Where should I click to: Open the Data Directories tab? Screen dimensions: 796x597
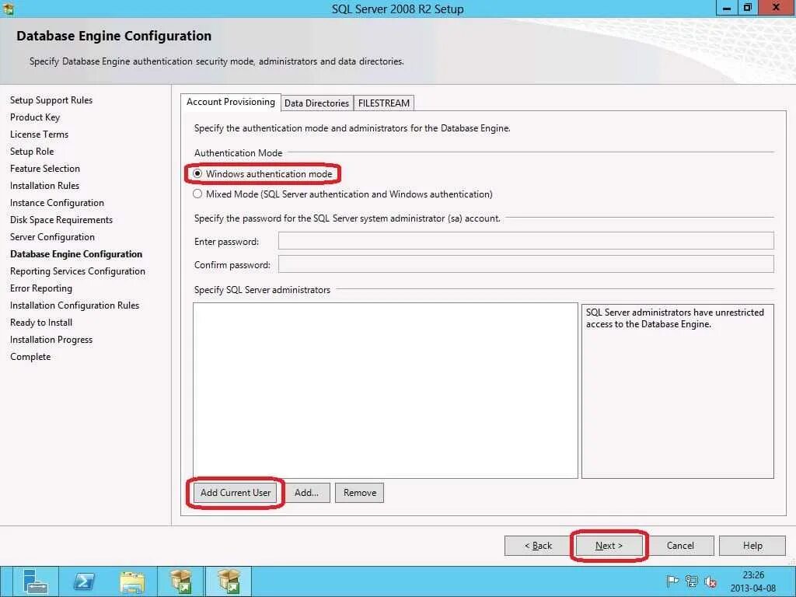pos(317,103)
